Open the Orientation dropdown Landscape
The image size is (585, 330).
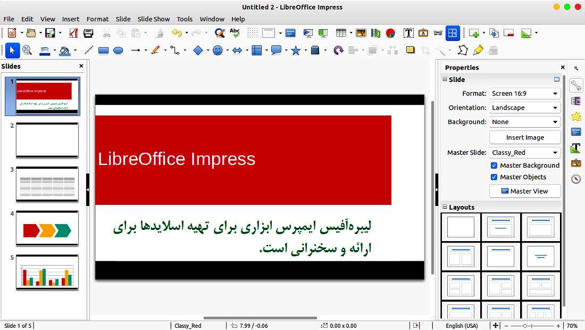click(525, 108)
